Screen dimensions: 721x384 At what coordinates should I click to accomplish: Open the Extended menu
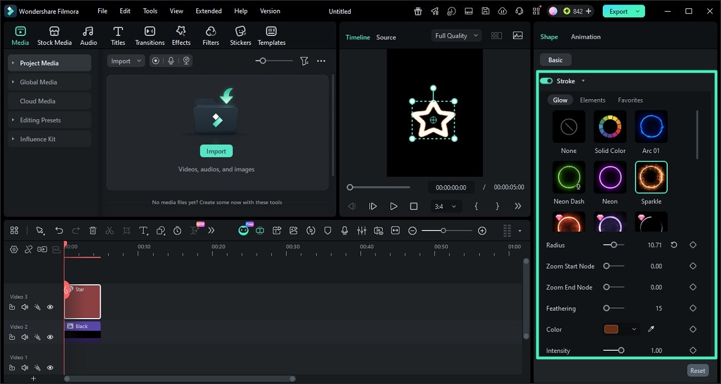tap(209, 11)
